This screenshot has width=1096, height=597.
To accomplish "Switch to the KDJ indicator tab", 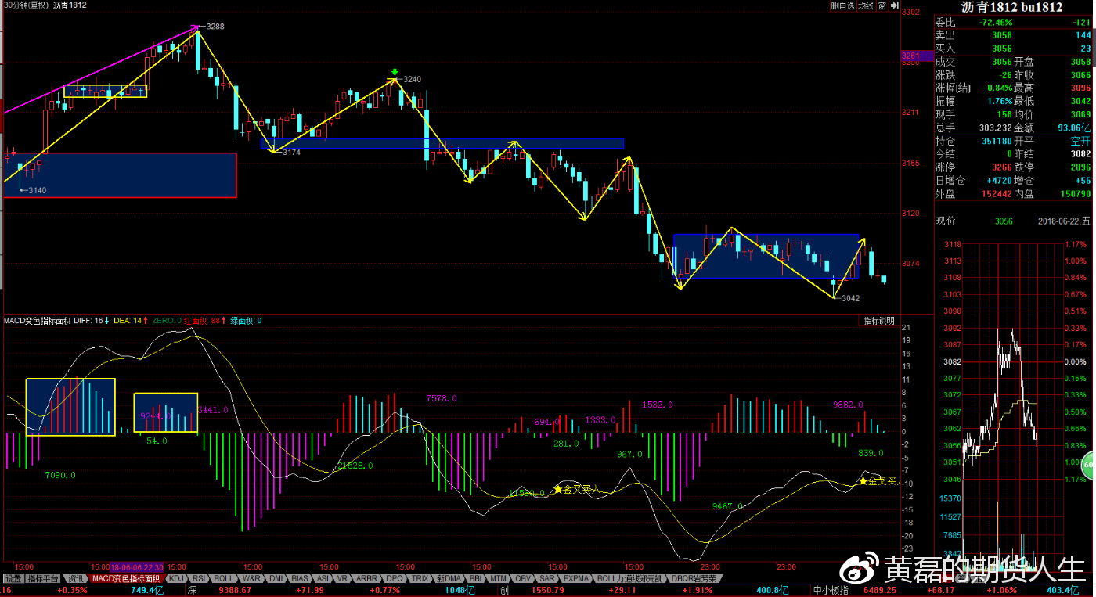I will pyautogui.click(x=176, y=578).
